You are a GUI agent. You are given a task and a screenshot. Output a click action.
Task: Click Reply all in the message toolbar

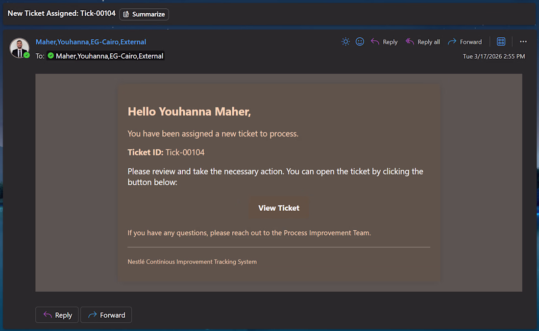click(422, 42)
